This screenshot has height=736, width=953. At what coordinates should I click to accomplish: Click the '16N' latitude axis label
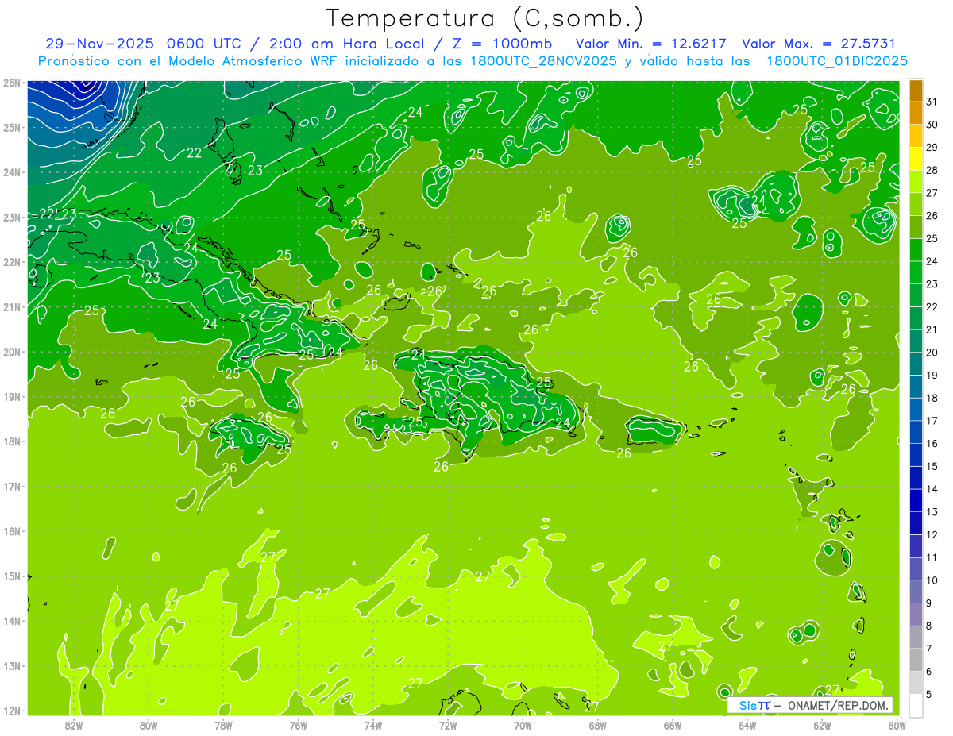click(11, 531)
